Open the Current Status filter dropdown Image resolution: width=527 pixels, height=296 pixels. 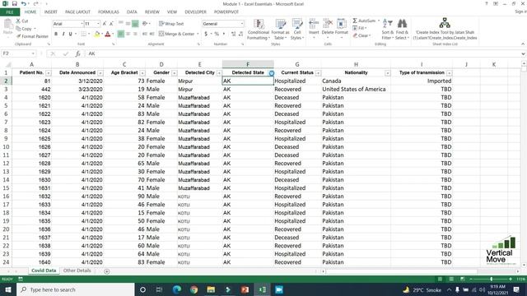pos(318,73)
